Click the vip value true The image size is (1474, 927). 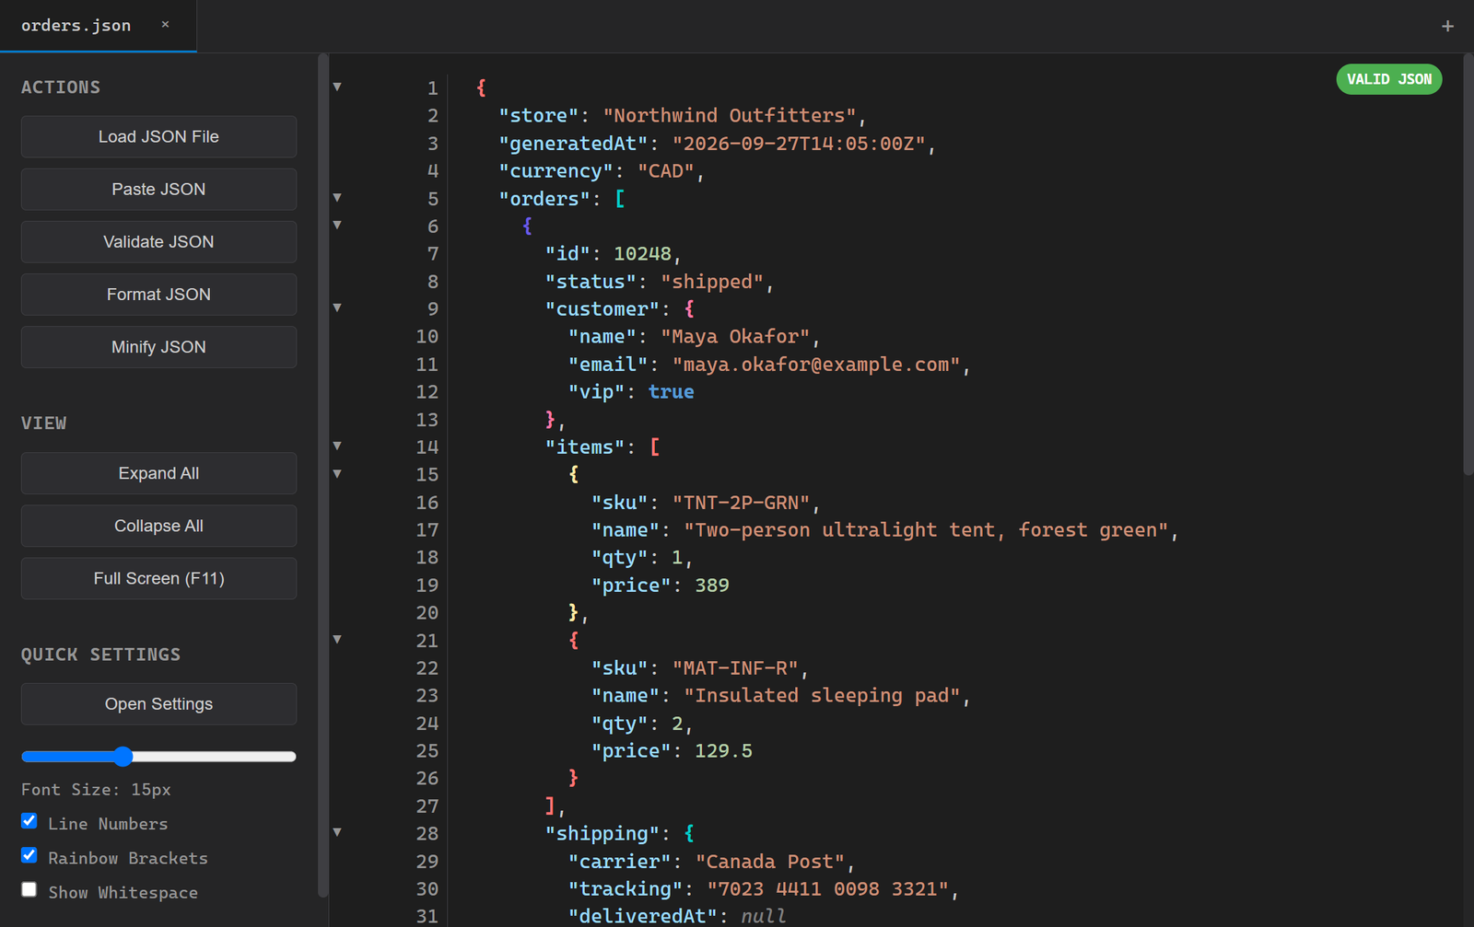[672, 391]
